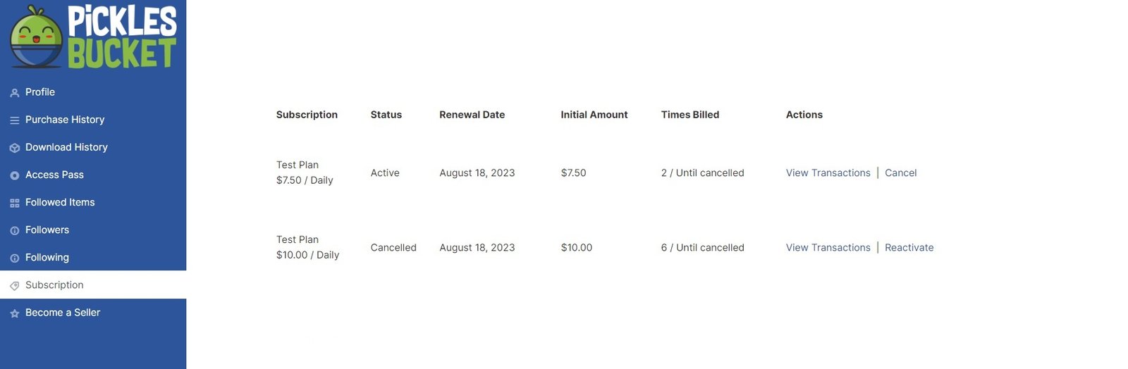View Transactions for the $7.50 plan
The width and height of the screenshot is (1128, 369).
[x=828, y=173]
